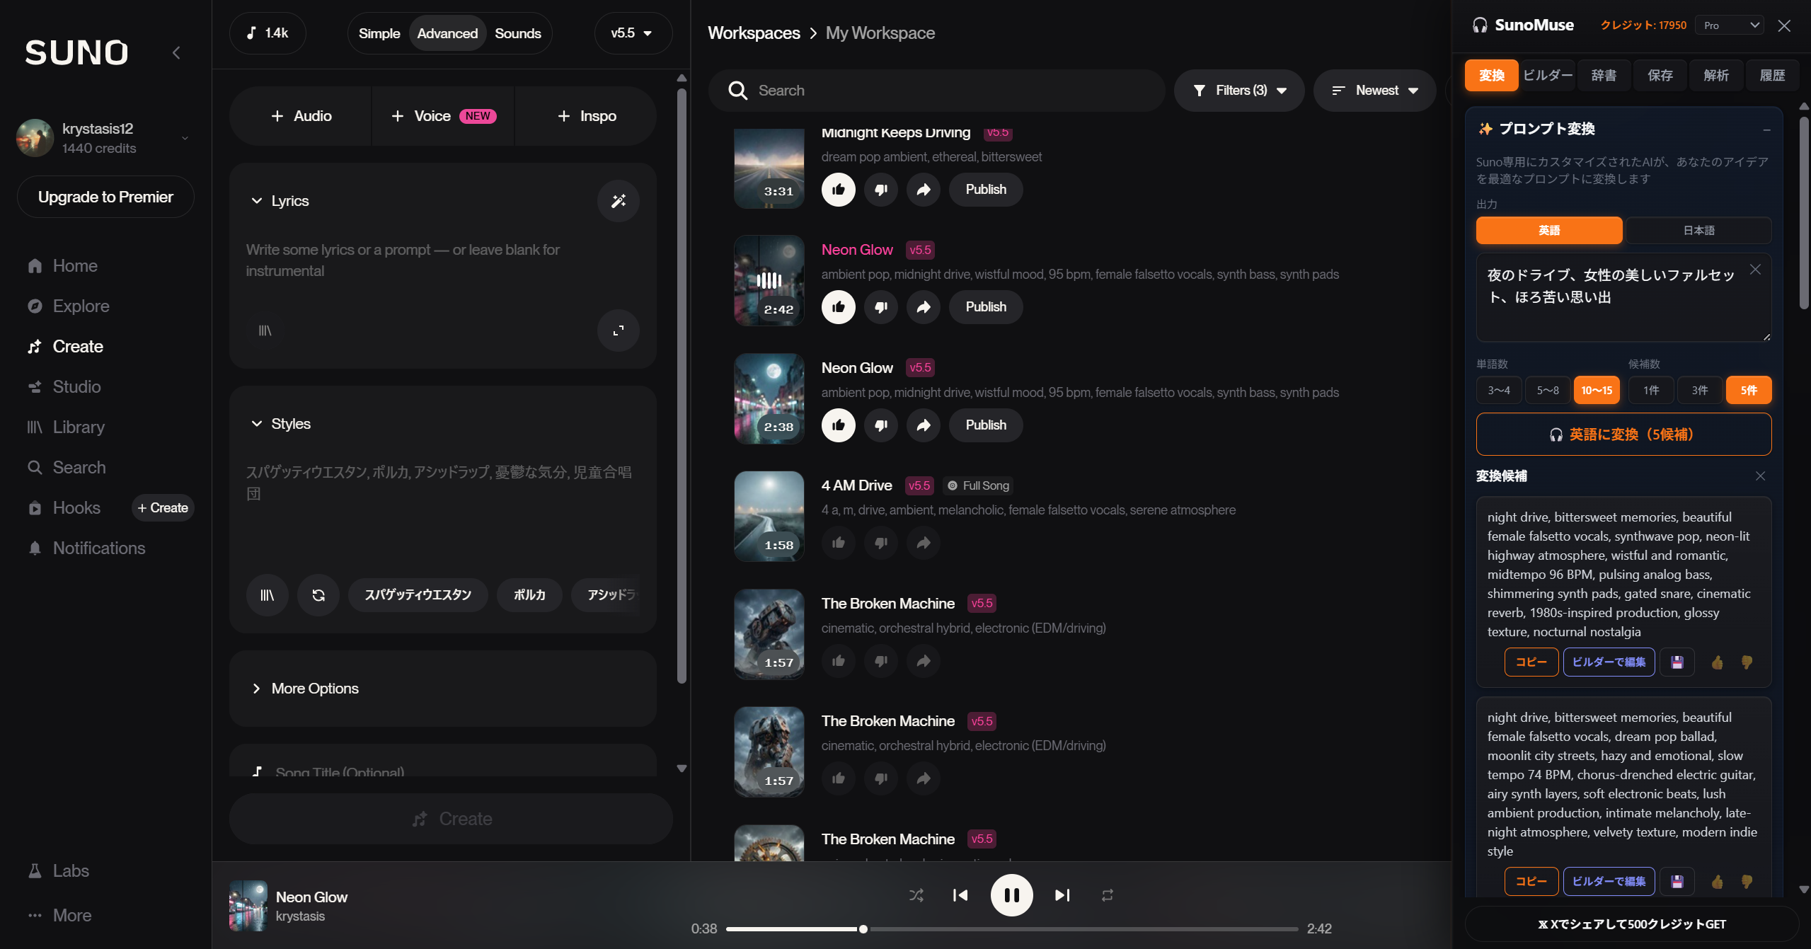Focus the workspace Search field
The width and height of the screenshot is (1811, 949).
937,91
